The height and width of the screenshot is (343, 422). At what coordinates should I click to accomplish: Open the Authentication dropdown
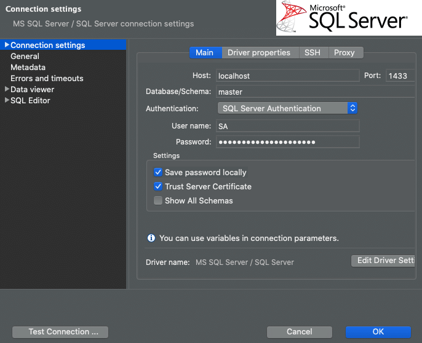point(287,108)
